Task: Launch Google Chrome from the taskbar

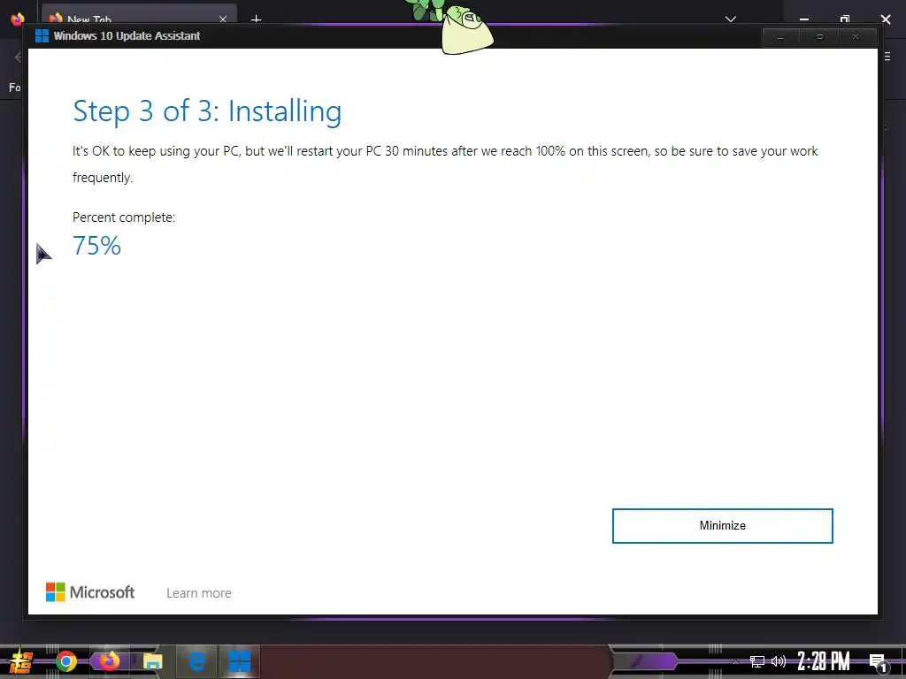Action: point(66,661)
